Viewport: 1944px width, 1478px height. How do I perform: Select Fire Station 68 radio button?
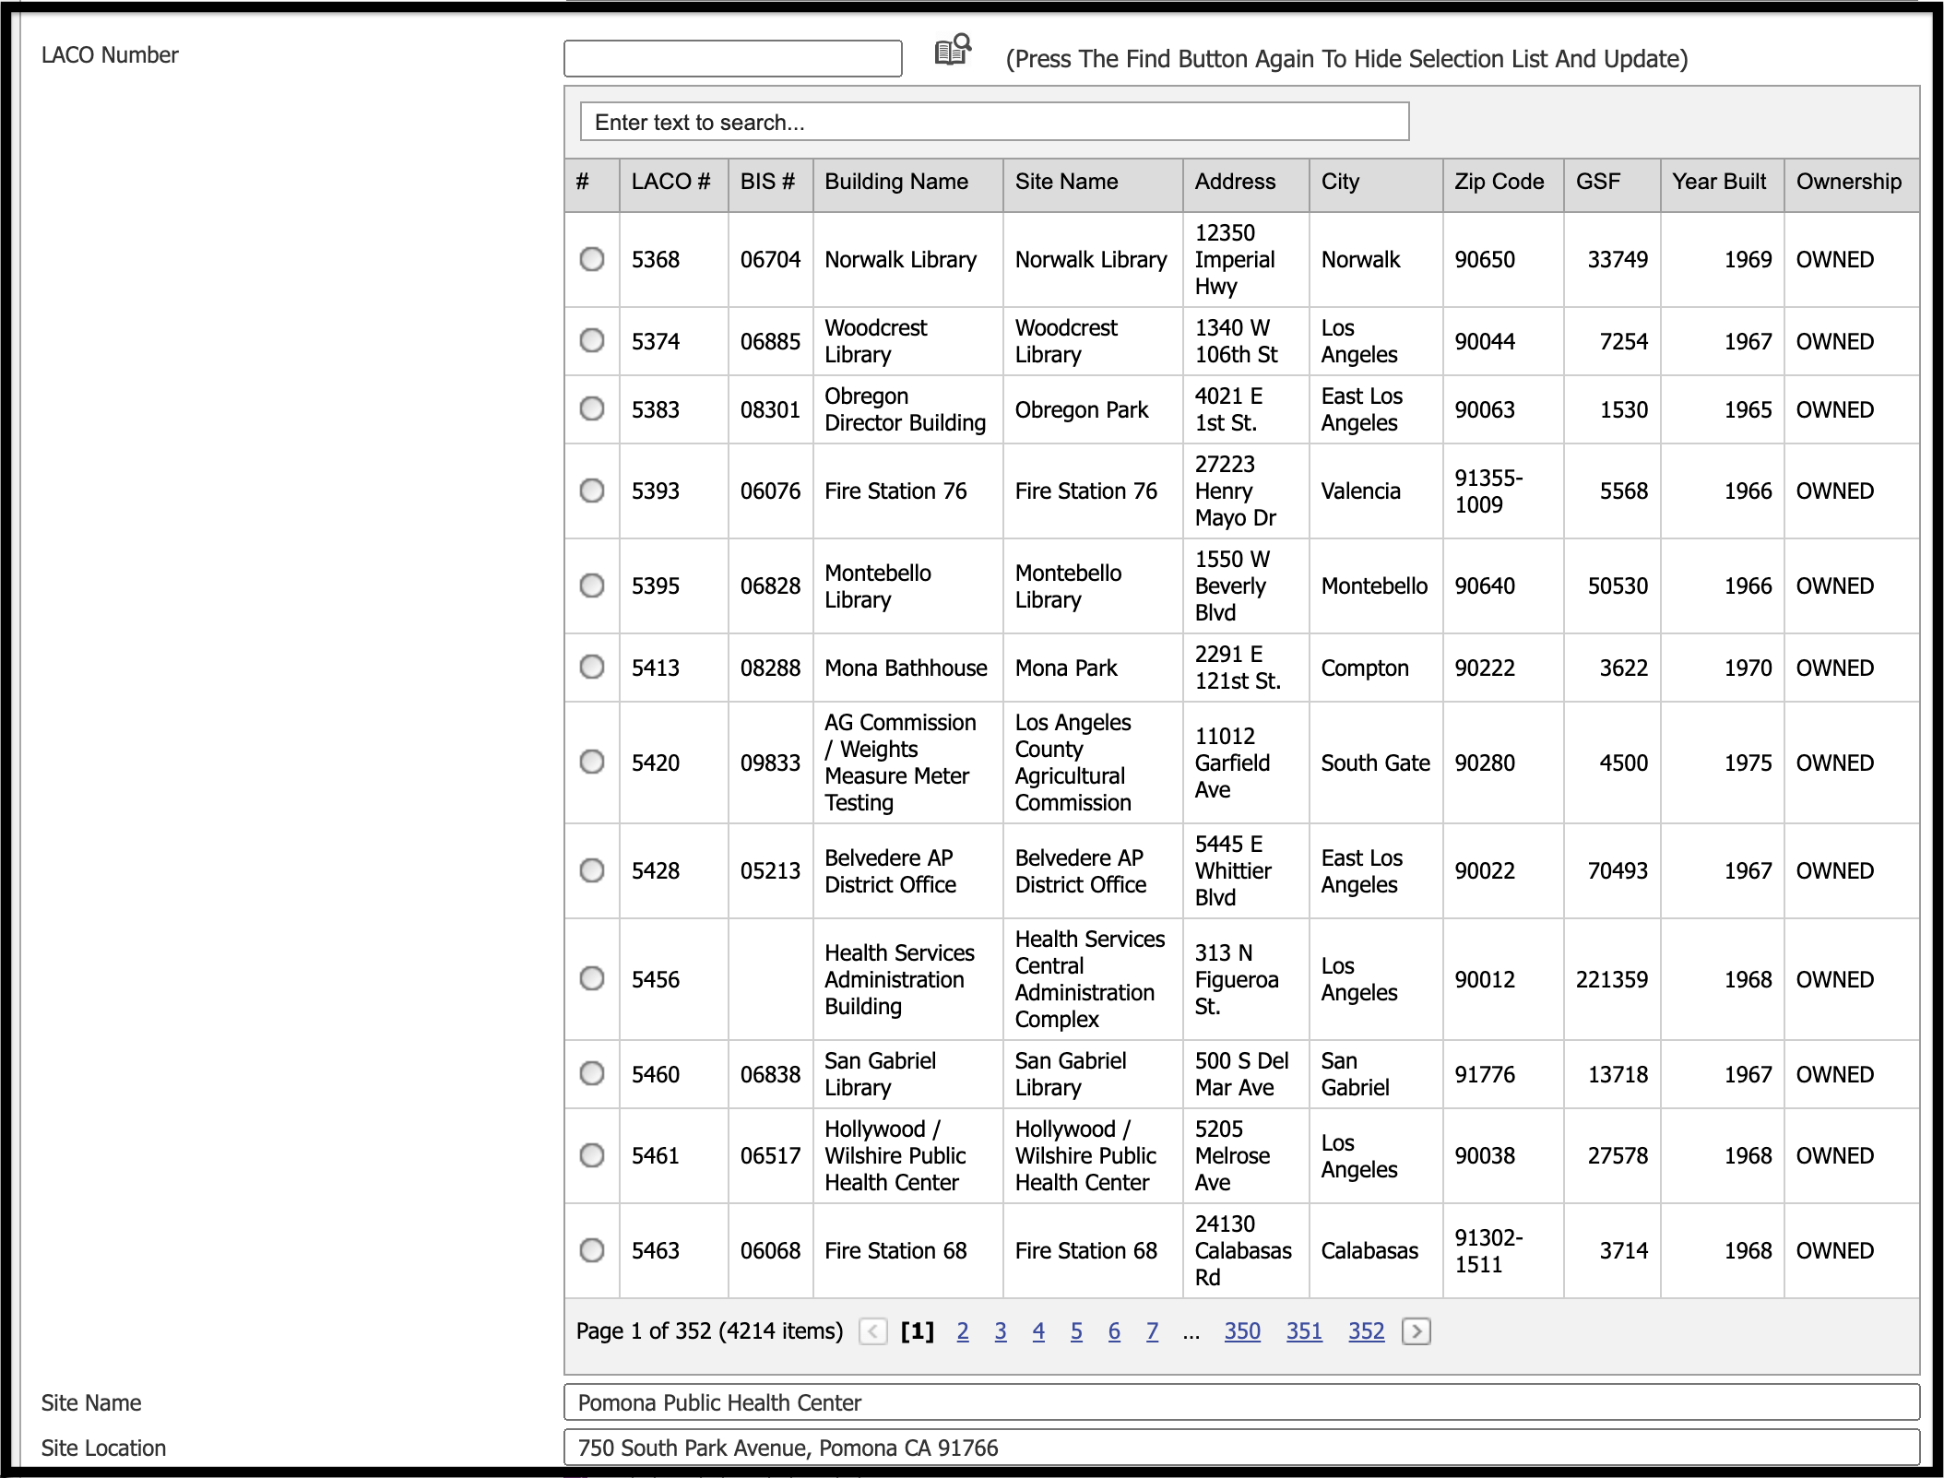[592, 1250]
